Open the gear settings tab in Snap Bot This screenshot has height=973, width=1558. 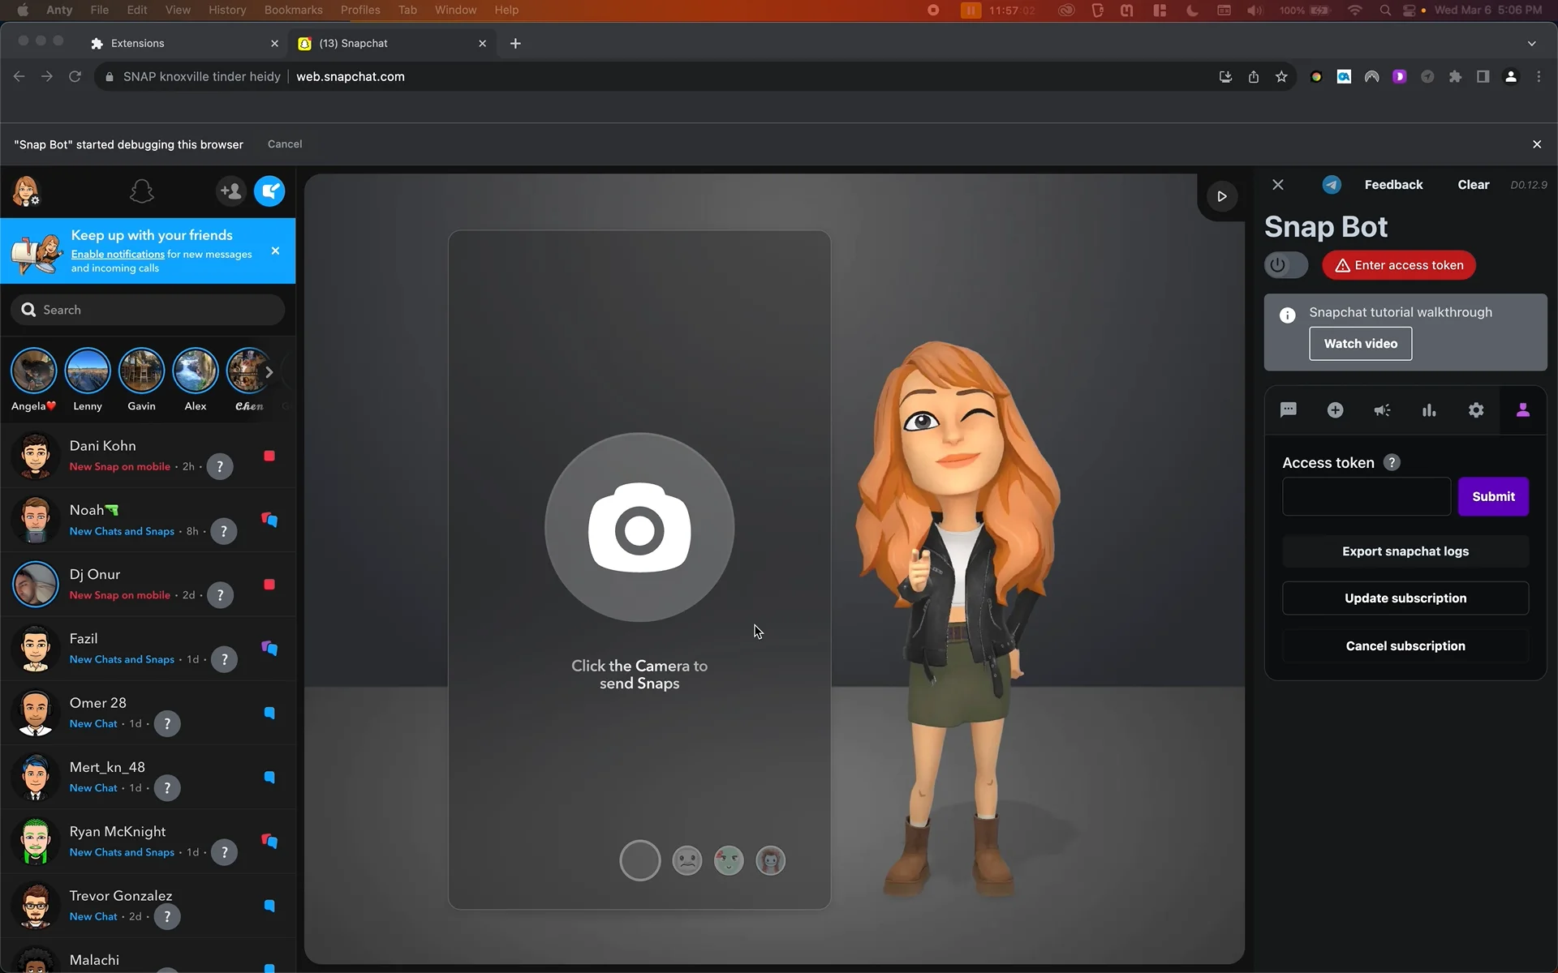[x=1476, y=410]
